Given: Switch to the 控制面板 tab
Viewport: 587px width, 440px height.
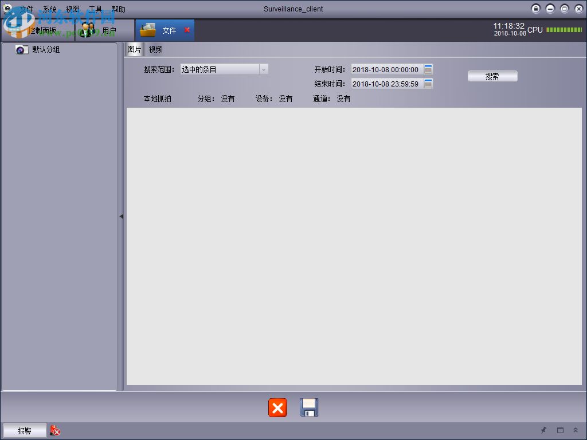Looking at the screenshot, I should 38,30.
